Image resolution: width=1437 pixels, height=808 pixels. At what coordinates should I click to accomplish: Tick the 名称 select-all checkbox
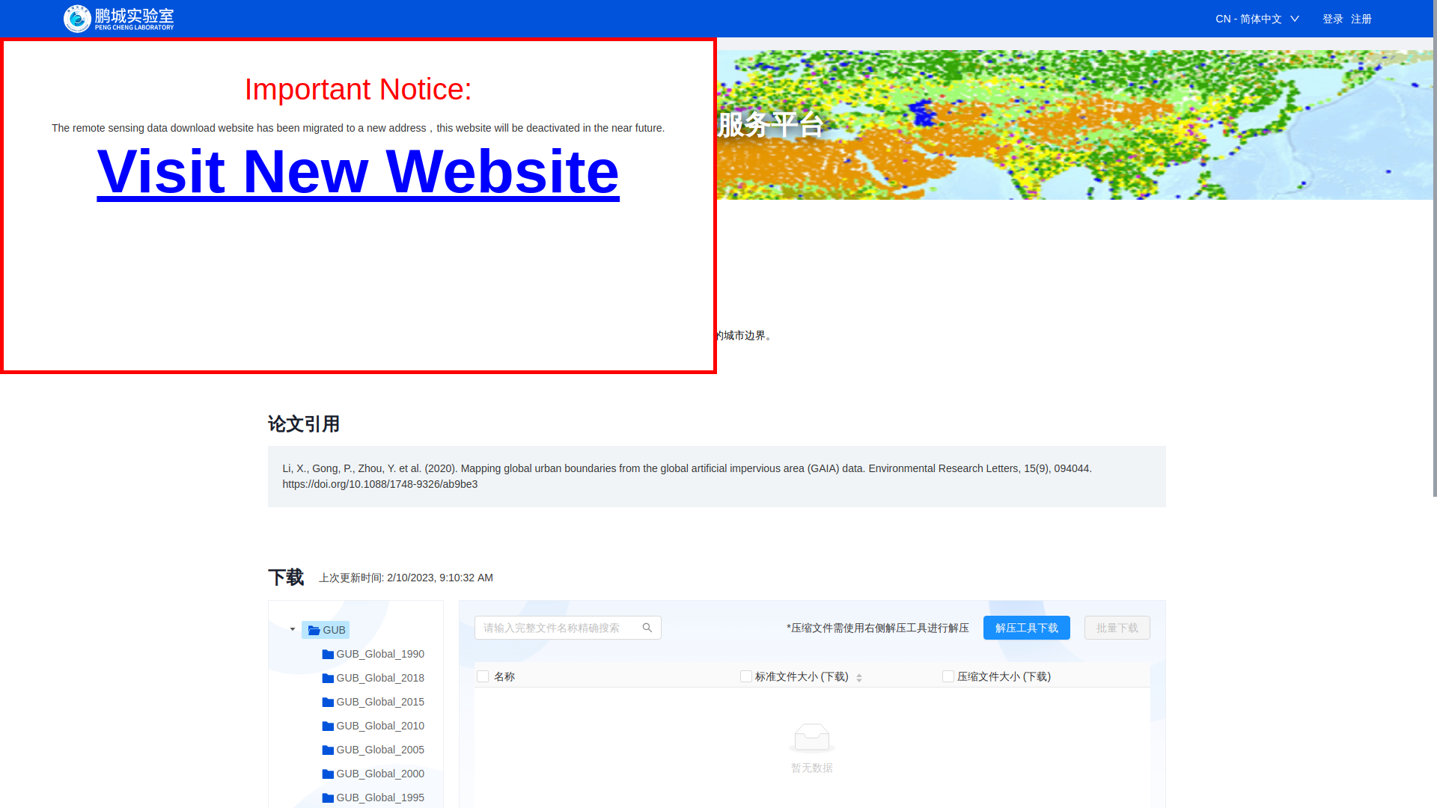click(483, 676)
